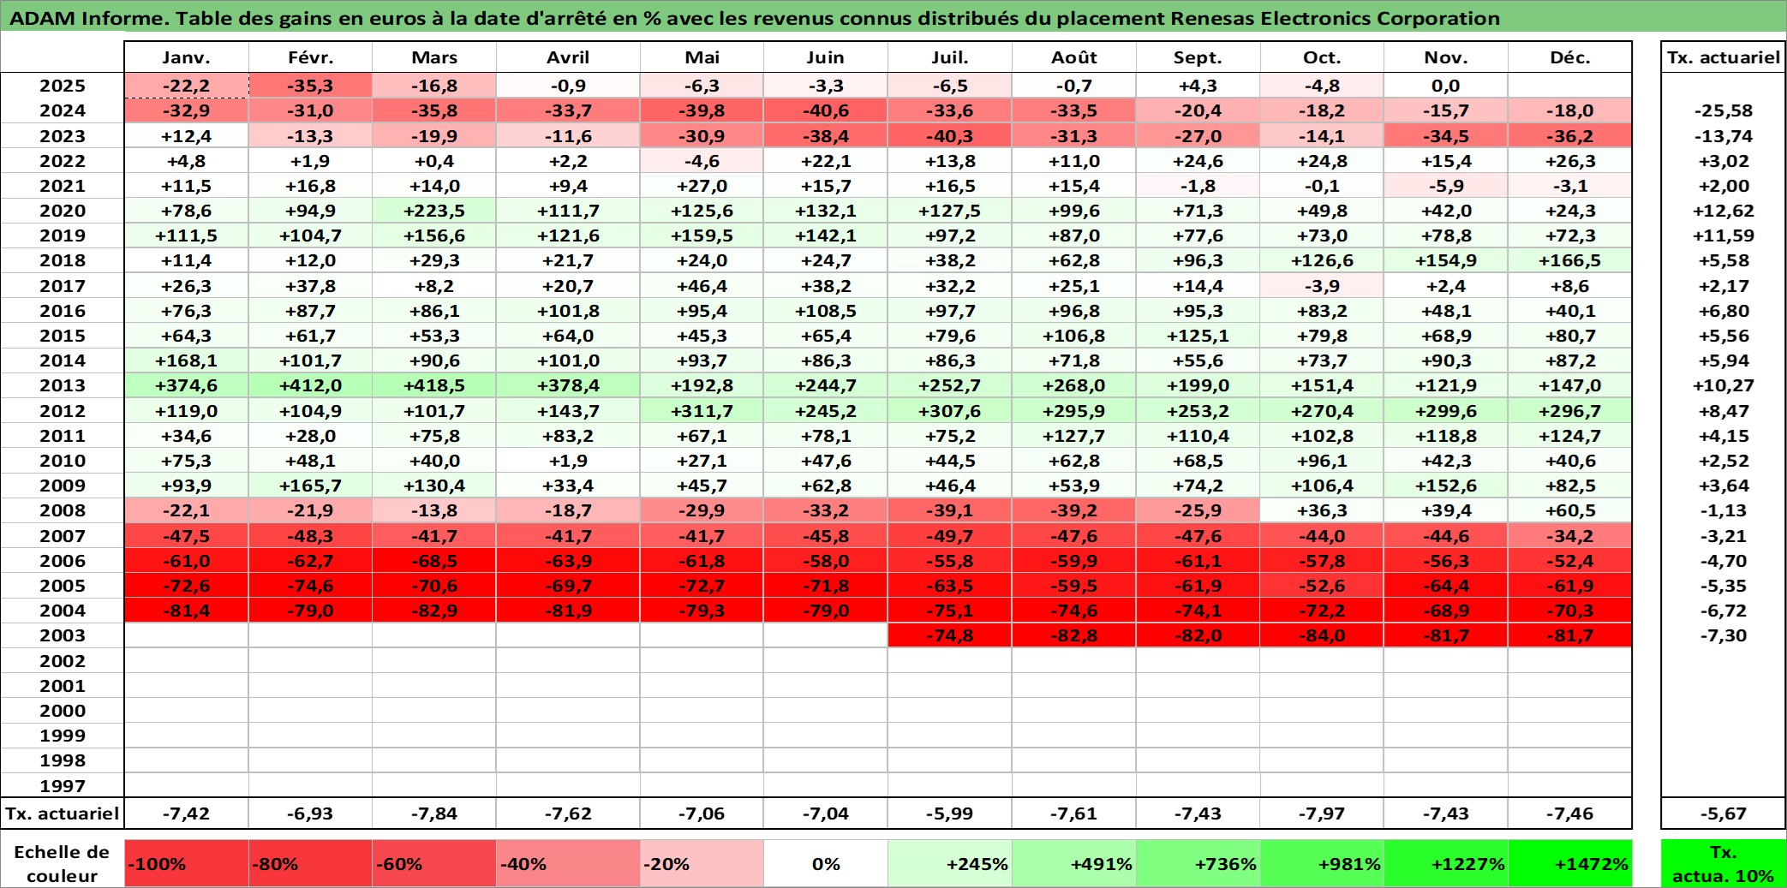This screenshot has width=1787, height=888.
Task: Select the -40% scale swatch
Action: click(568, 863)
